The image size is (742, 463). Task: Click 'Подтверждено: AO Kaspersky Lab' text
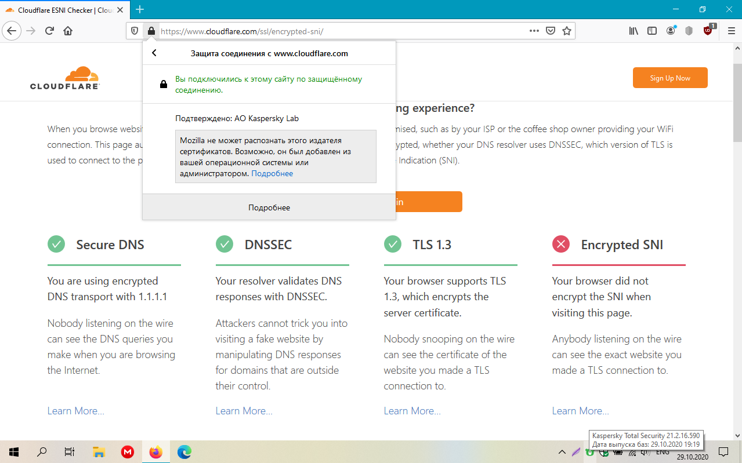click(x=237, y=118)
